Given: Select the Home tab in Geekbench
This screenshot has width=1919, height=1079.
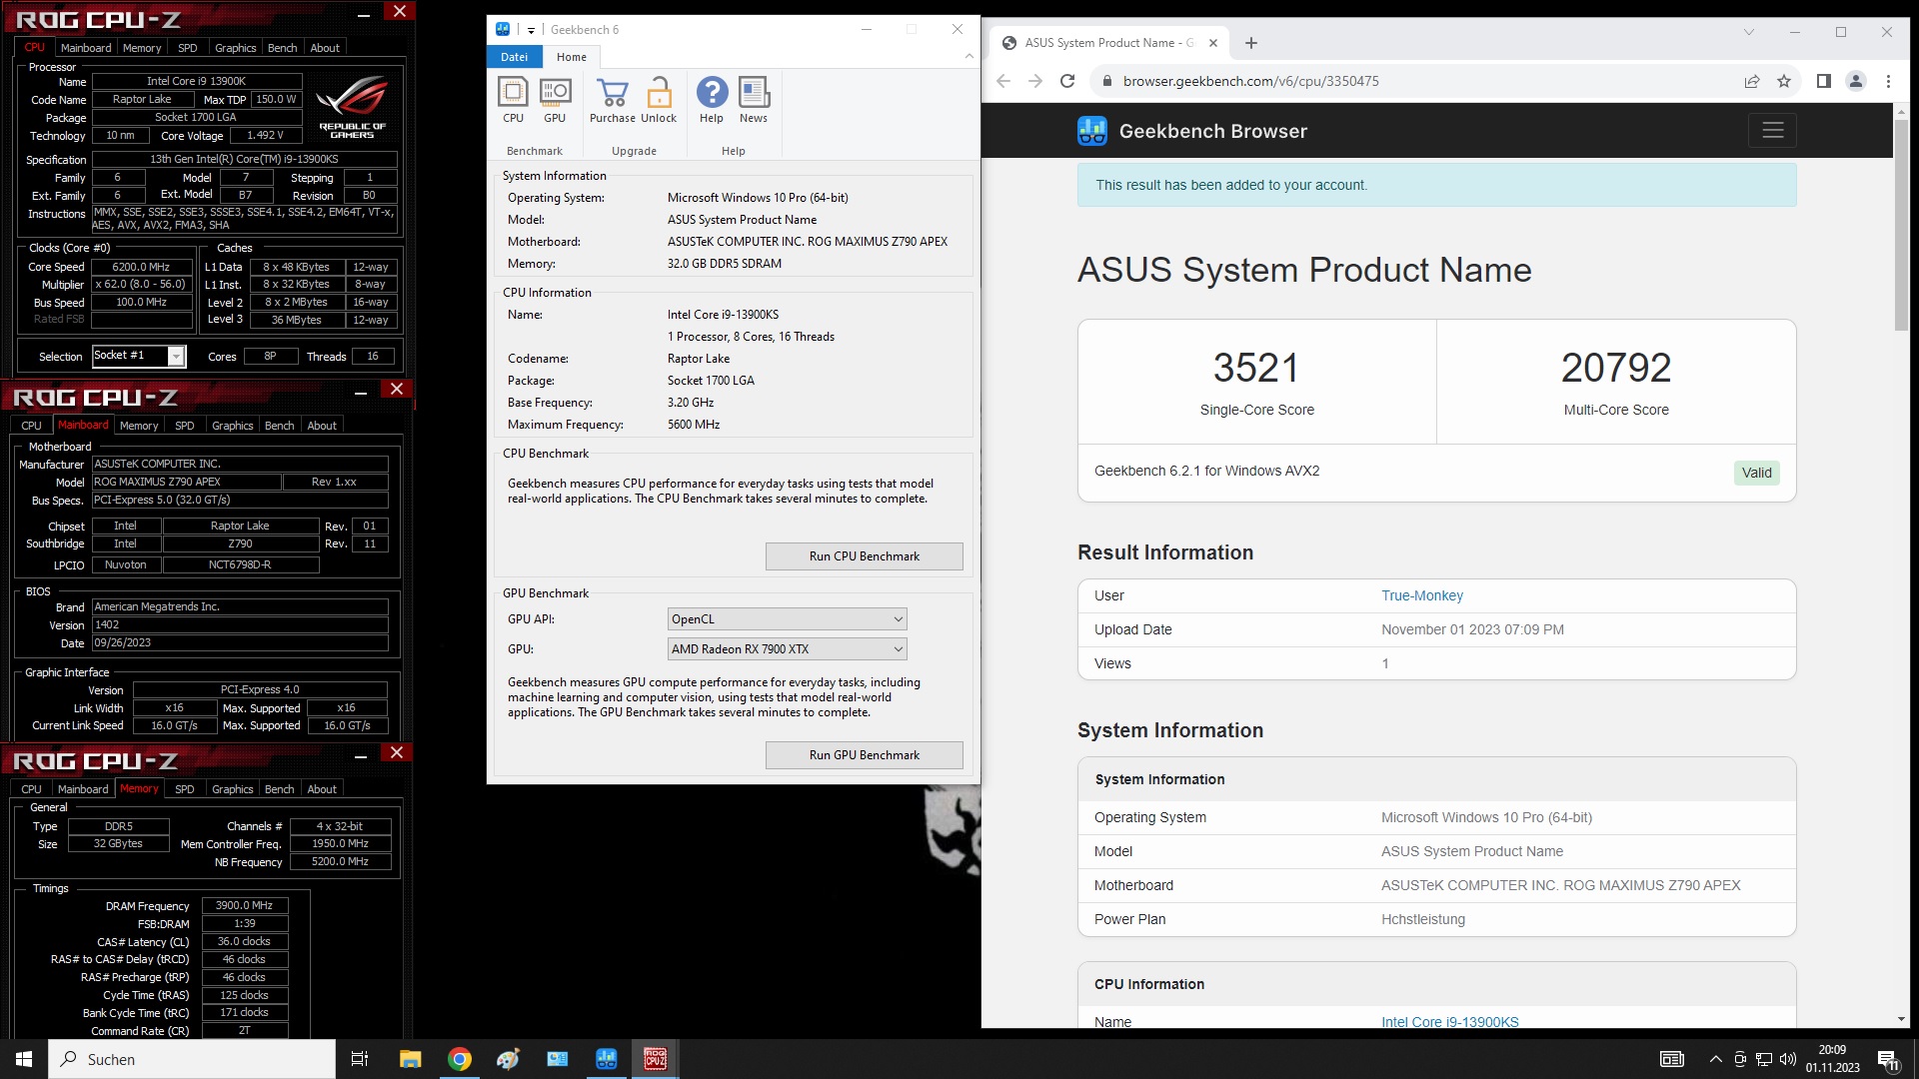Looking at the screenshot, I should pyautogui.click(x=572, y=57).
